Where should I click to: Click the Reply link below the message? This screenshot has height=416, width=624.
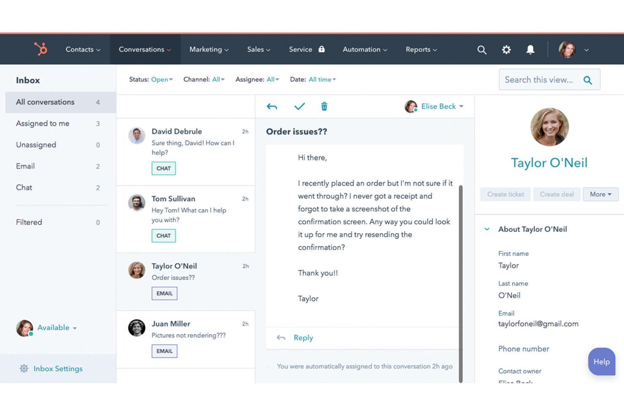tap(303, 338)
